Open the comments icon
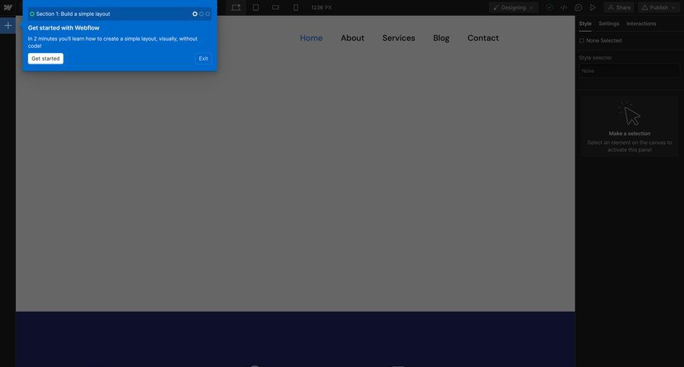Image resolution: width=684 pixels, height=367 pixels. click(578, 8)
